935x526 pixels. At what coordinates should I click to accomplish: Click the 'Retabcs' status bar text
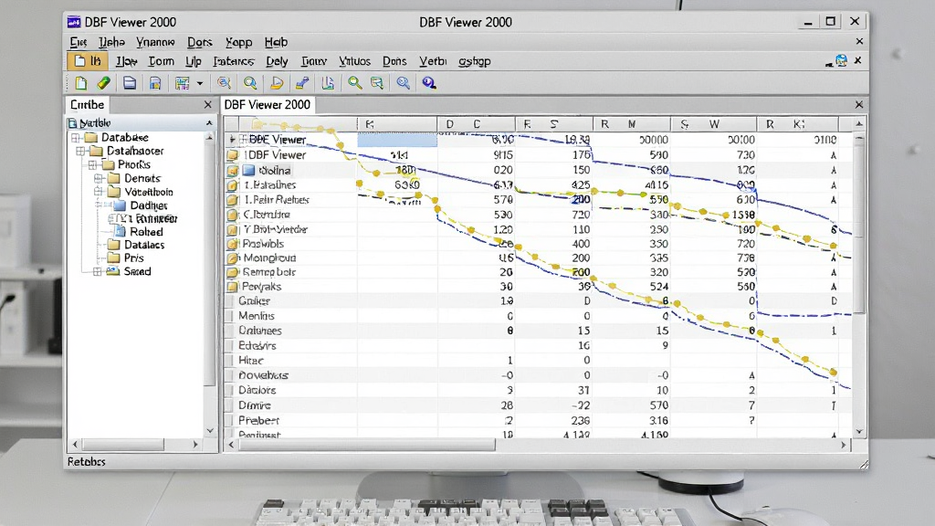[87, 461]
